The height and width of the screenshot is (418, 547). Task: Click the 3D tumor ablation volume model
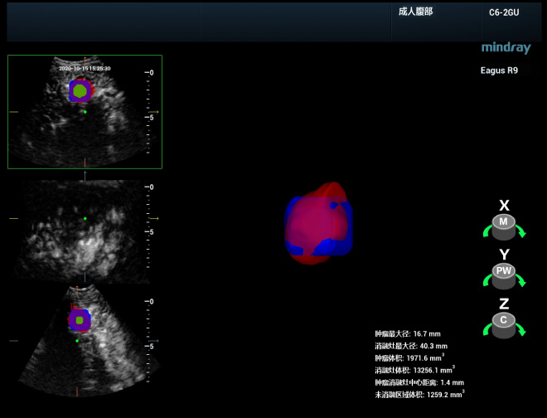318,223
